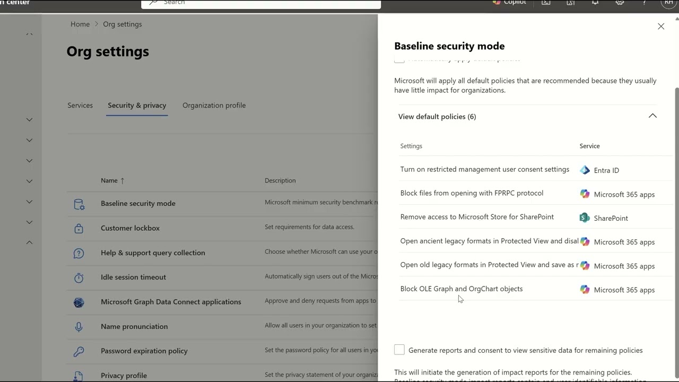Collapse the expanded left navigation group chevron

pos(30,242)
